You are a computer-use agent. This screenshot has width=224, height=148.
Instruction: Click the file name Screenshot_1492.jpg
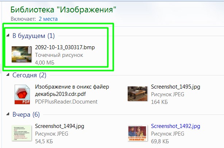click(x=175, y=126)
